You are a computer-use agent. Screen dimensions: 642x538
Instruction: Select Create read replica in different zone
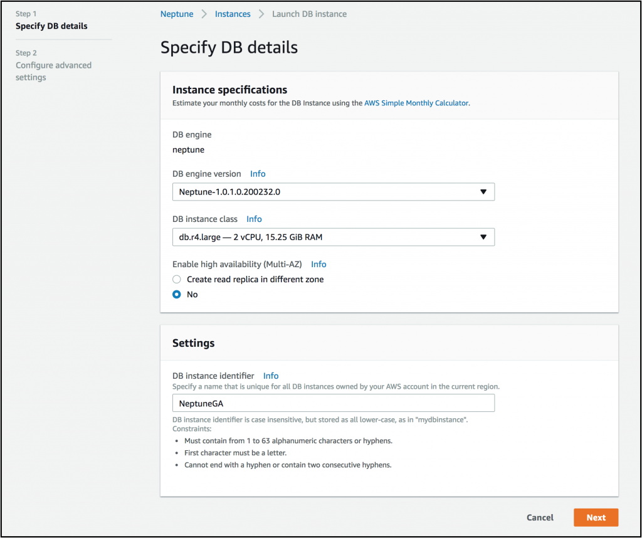177,280
